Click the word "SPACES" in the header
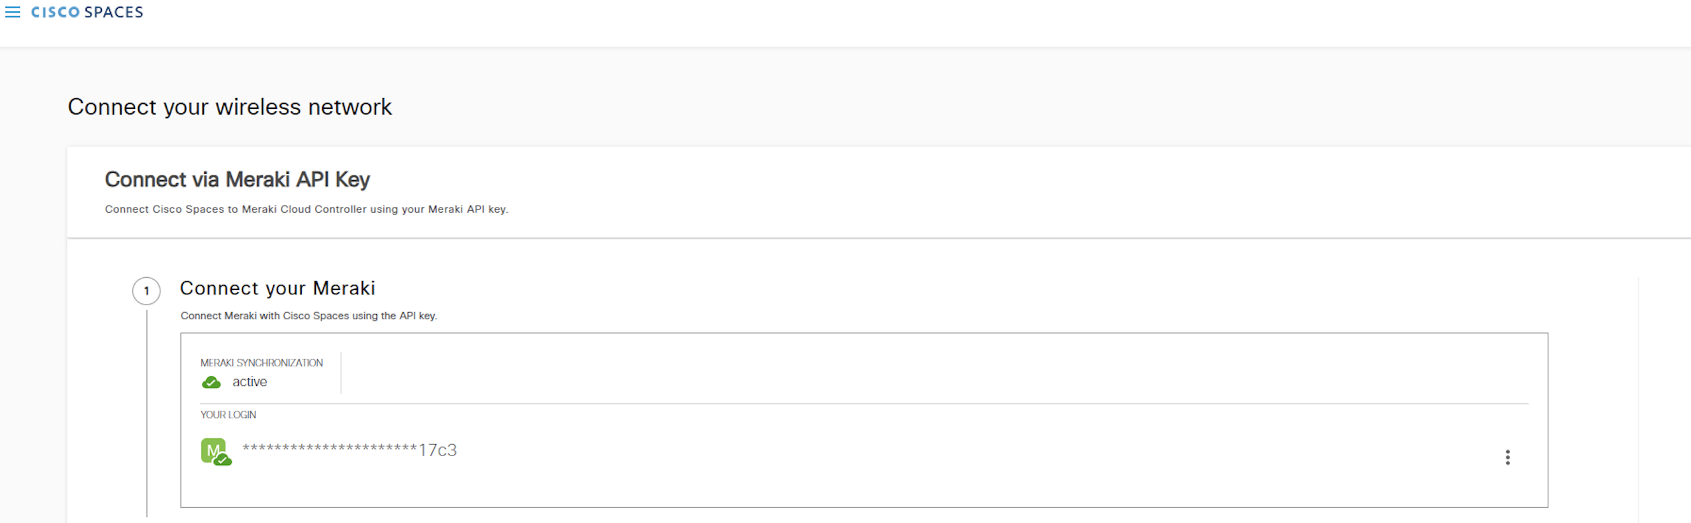The width and height of the screenshot is (1691, 523). point(113,13)
